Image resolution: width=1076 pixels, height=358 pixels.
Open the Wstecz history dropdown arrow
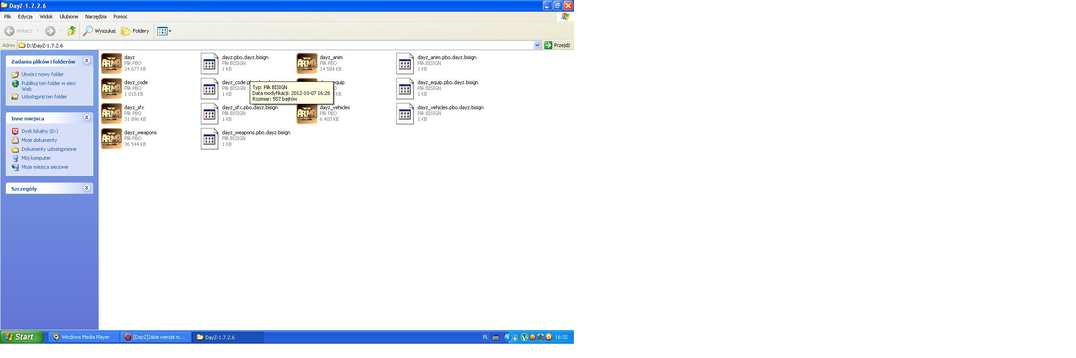38,31
